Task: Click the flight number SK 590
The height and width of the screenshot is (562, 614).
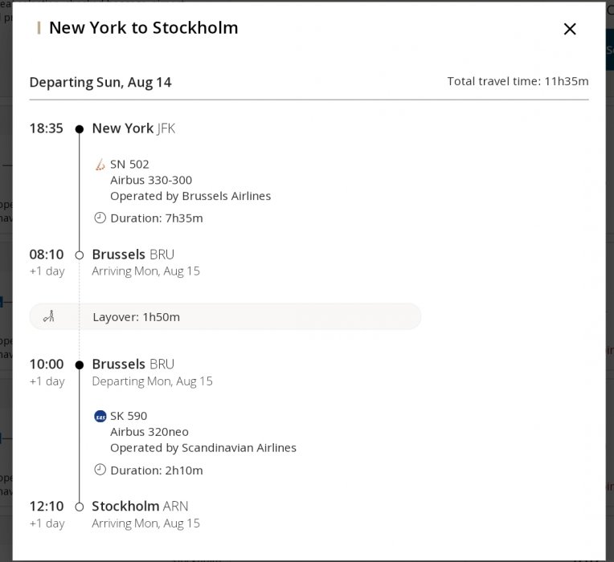Action: coord(129,416)
